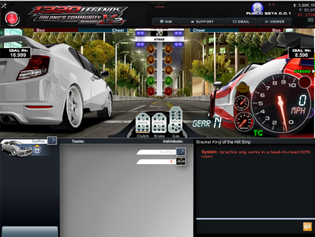315x237 pixels.
Task: Click the SC credits balance readout
Action: (306, 15)
